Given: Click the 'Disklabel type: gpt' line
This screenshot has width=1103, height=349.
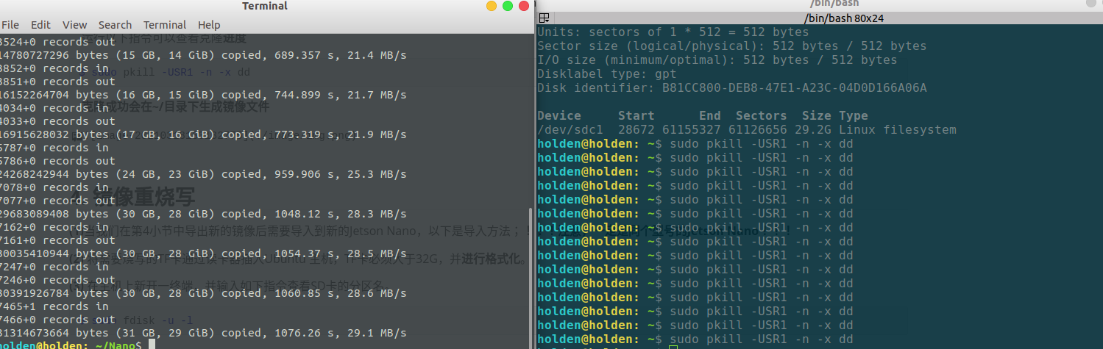Looking at the screenshot, I should tap(606, 73).
